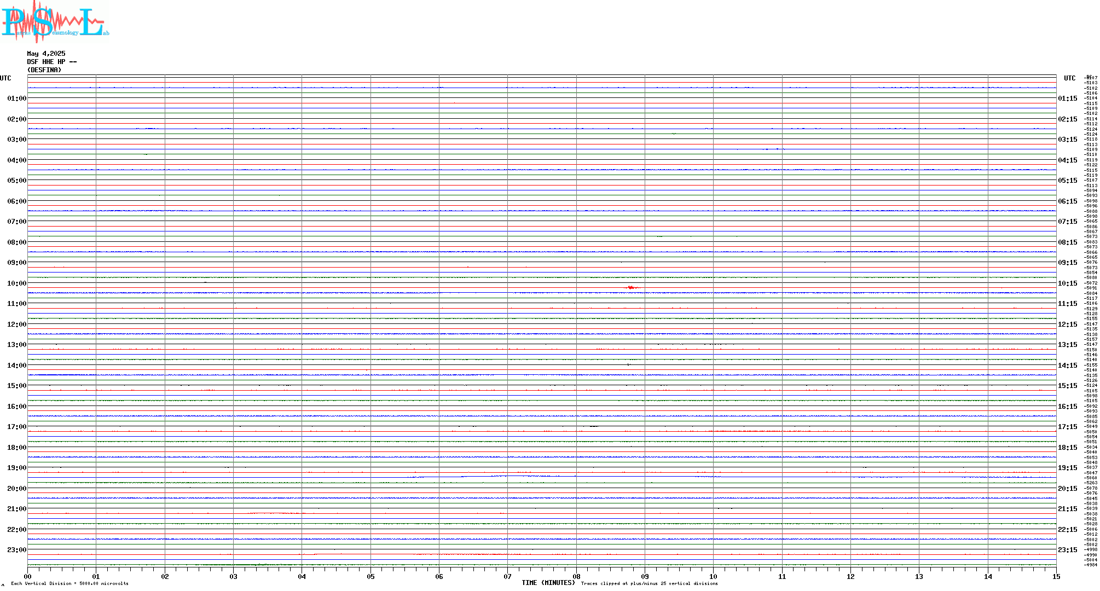
Task: Click the 23:15 time label
Action: pos(1068,550)
